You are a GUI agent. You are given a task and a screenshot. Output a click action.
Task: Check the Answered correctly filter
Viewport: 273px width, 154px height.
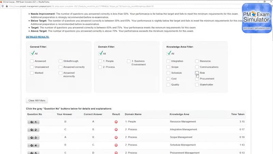coord(60,67)
